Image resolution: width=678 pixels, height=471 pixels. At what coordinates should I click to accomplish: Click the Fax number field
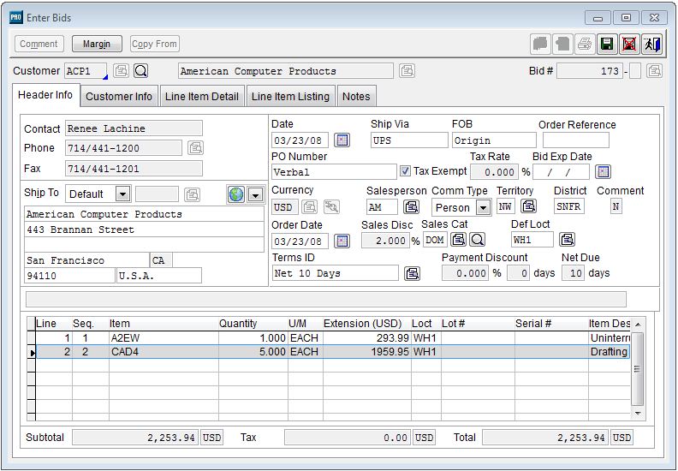coord(134,168)
